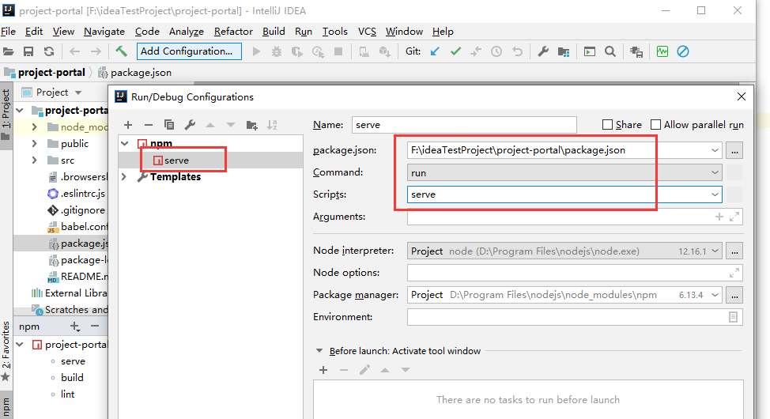Remove configuration with minus icon
The image size is (770, 419).
tap(149, 125)
